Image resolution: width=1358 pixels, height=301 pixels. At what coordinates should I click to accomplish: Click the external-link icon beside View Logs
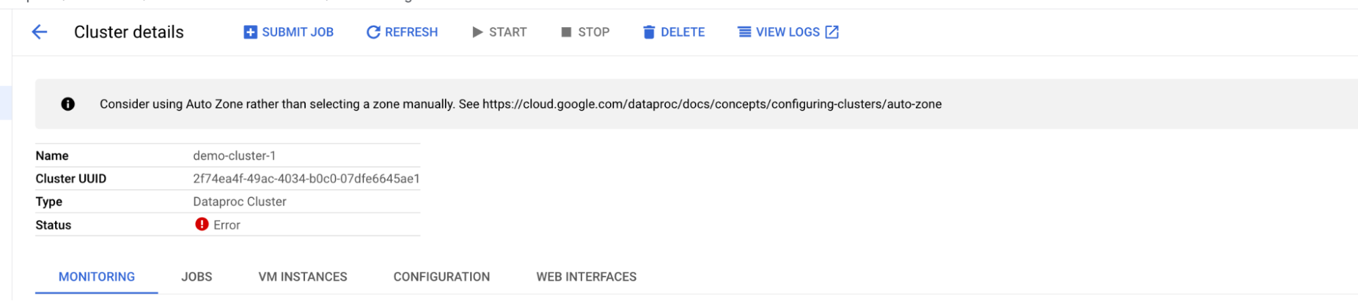[832, 32]
